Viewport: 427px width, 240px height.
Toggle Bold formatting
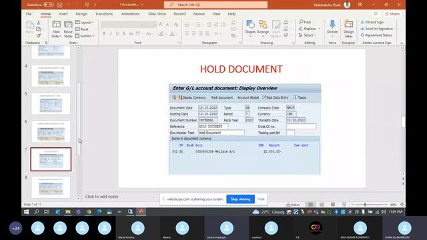(104, 33)
